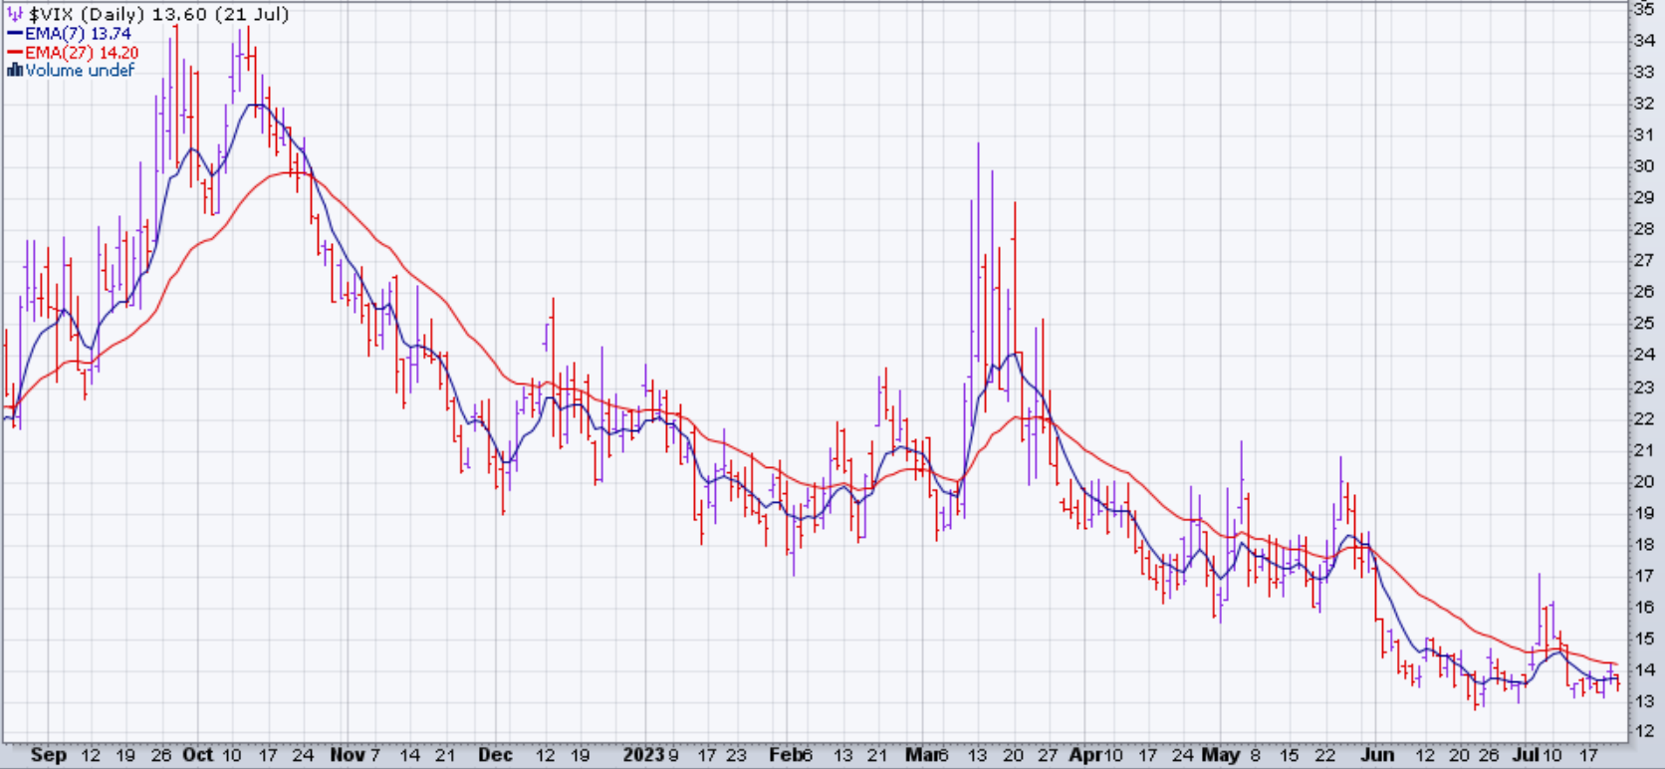Select the Feb marker on the date axis
1665x769 pixels.
(785, 755)
